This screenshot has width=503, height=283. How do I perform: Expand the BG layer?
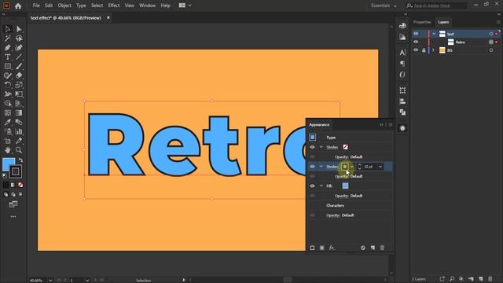[433, 50]
